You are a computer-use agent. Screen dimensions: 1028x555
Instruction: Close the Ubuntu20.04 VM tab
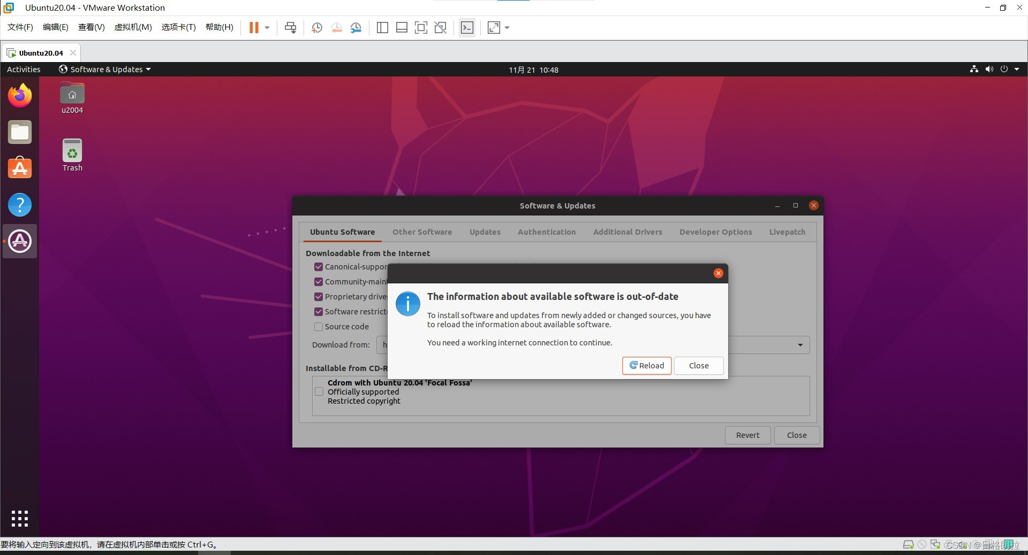73,52
